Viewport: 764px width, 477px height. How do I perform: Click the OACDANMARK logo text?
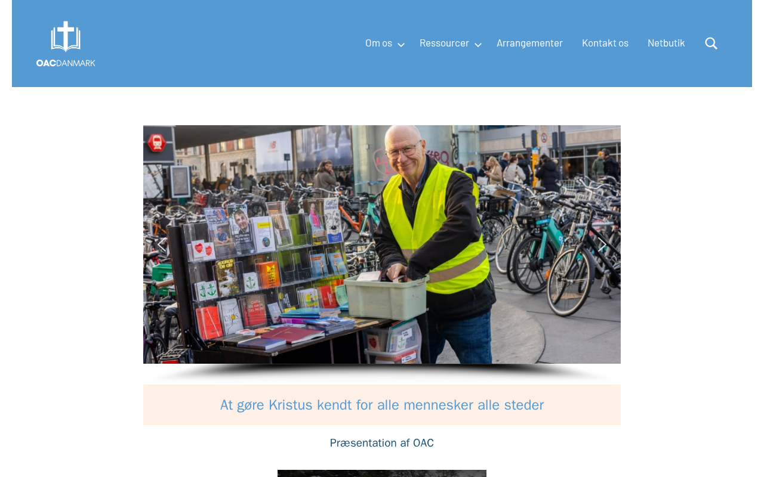click(x=66, y=63)
